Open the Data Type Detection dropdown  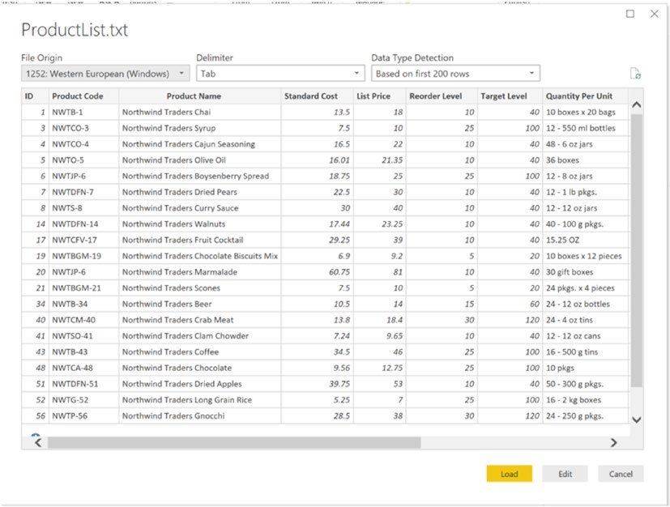(x=455, y=74)
